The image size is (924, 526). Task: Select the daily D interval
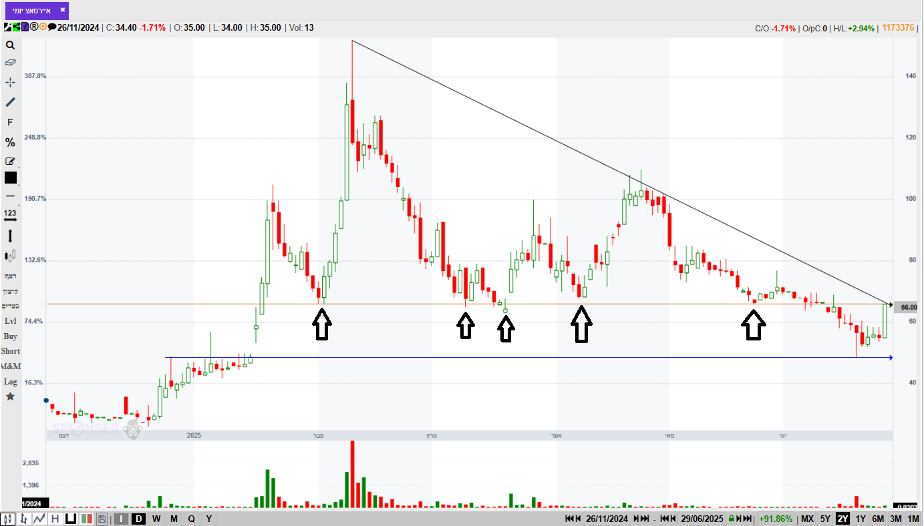[139, 519]
